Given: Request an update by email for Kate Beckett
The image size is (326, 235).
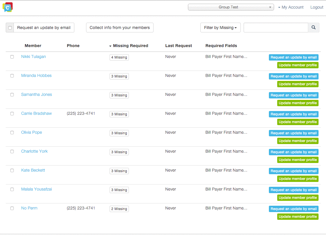Looking at the screenshot, I should tap(294, 171).
